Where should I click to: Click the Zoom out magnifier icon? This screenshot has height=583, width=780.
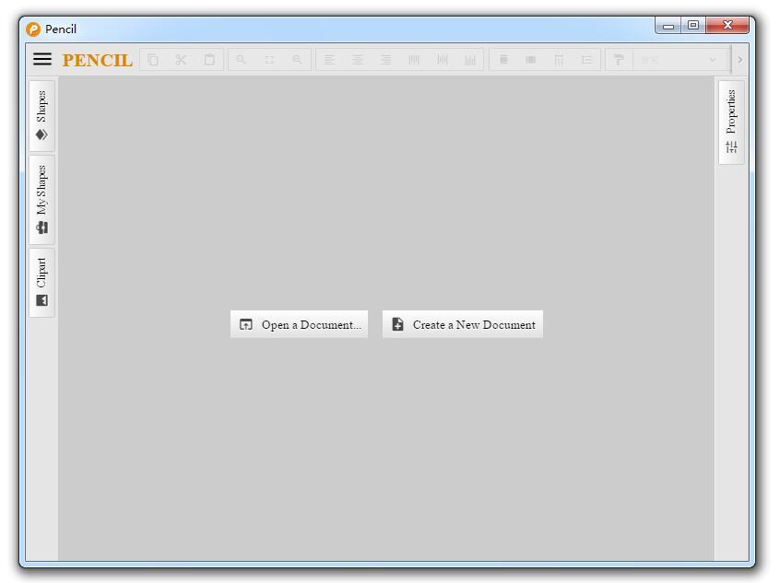[297, 60]
